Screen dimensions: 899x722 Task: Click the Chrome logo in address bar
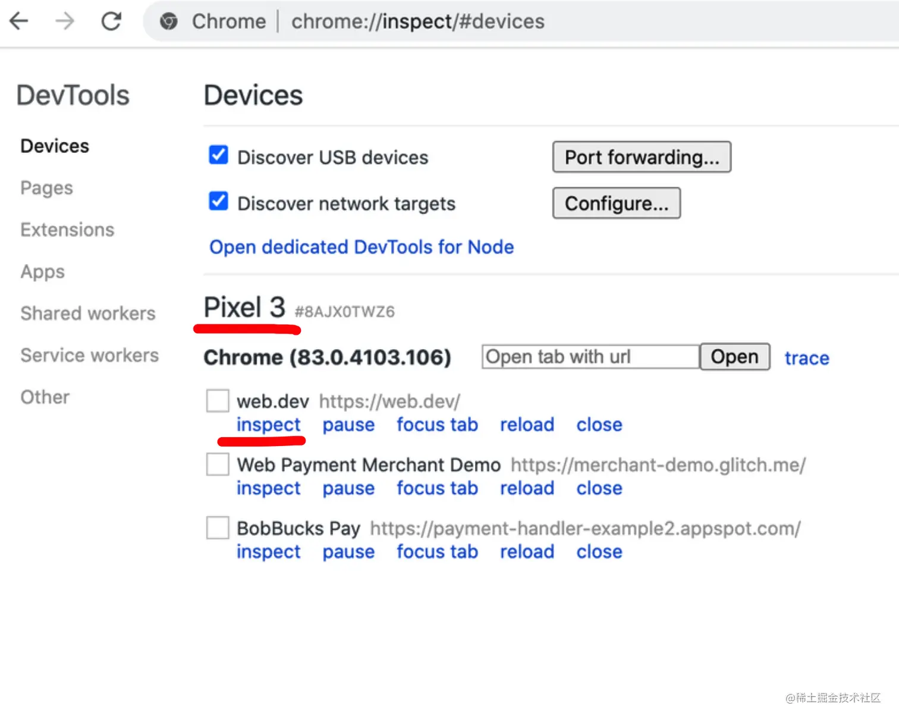coord(169,21)
